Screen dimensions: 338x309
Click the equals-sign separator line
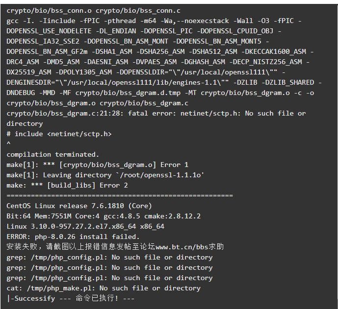(120, 195)
